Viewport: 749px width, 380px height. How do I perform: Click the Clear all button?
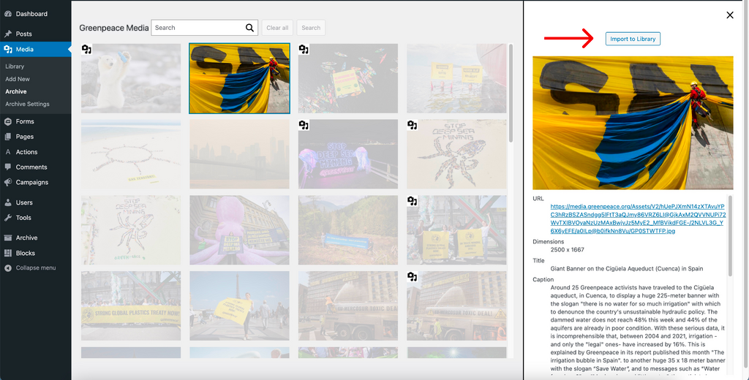click(277, 28)
